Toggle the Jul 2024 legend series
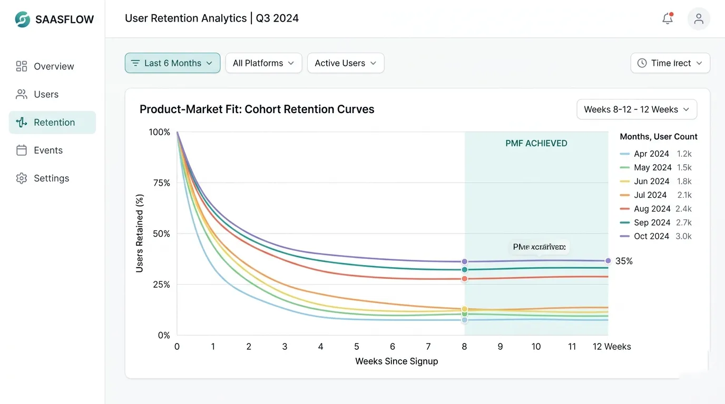725x404 pixels. (655, 195)
